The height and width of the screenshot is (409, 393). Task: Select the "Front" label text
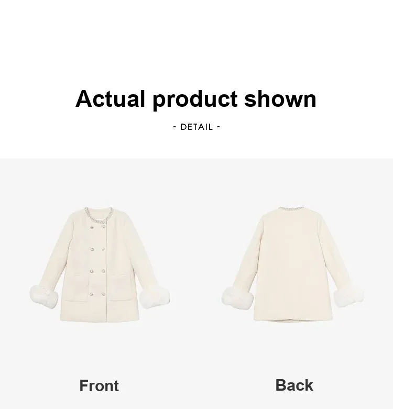point(99,385)
